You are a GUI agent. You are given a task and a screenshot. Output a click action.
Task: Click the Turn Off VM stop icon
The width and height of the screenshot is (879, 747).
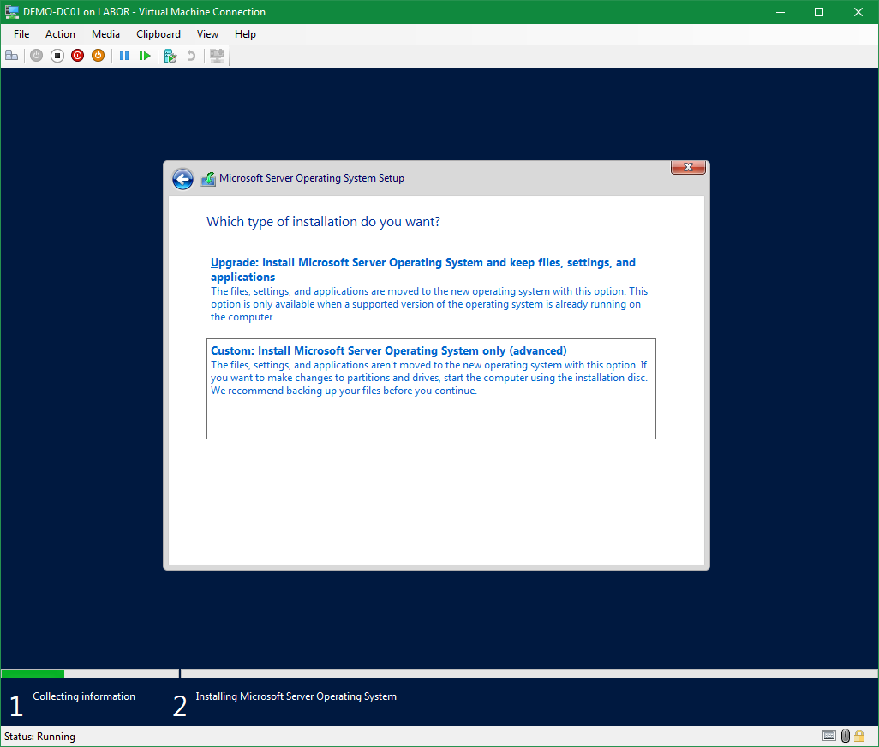57,56
